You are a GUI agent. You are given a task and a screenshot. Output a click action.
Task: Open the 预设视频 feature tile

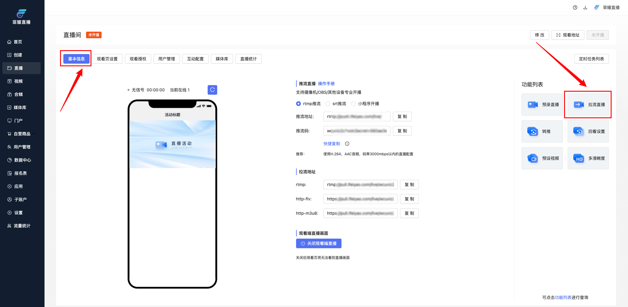coord(542,158)
